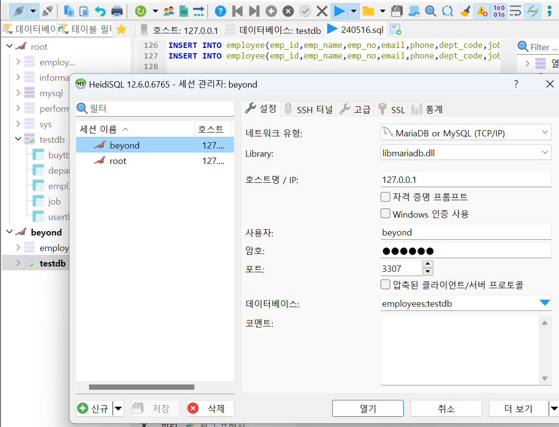Switch to the SSL tab
This screenshot has height=427, width=559.
[391, 109]
